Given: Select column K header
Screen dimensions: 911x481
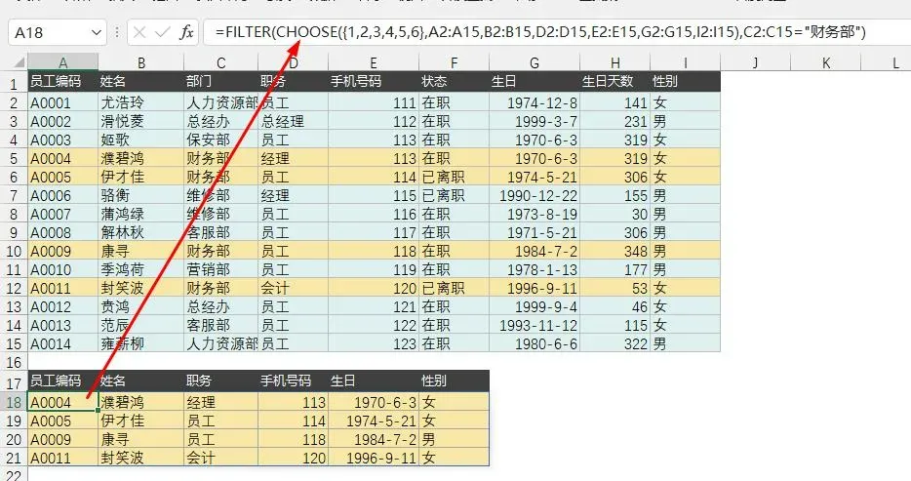Looking at the screenshot, I should point(825,62).
